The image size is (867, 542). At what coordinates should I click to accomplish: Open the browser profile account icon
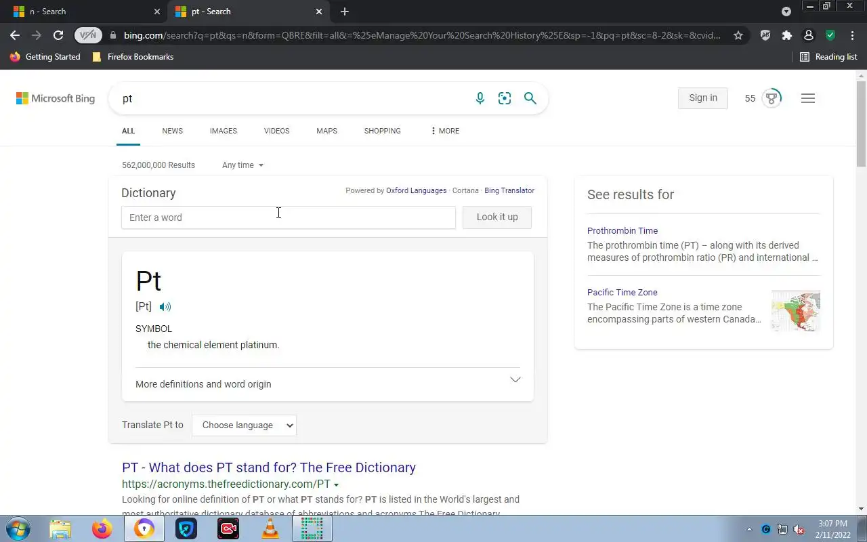coord(808,35)
